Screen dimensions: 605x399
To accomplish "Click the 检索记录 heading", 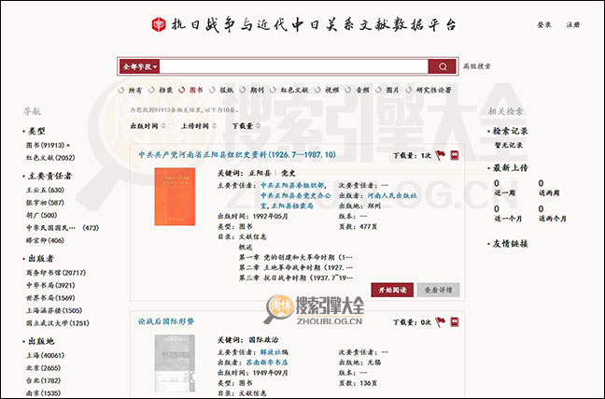I will pos(510,131).
